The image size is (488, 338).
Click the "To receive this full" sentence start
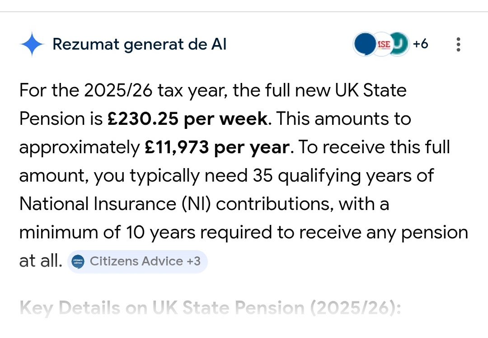(x=373, y=147)
